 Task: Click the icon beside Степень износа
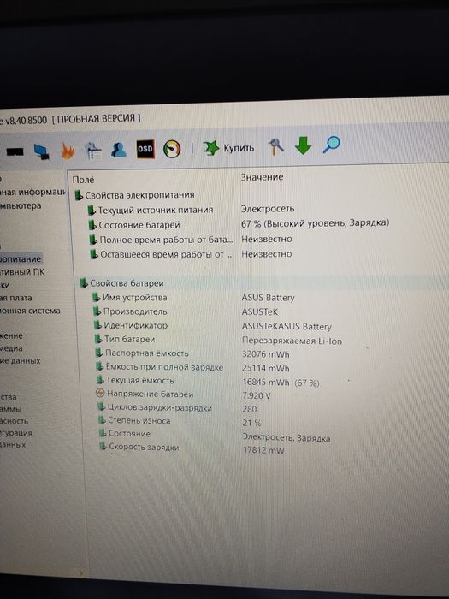pos(103,421)
